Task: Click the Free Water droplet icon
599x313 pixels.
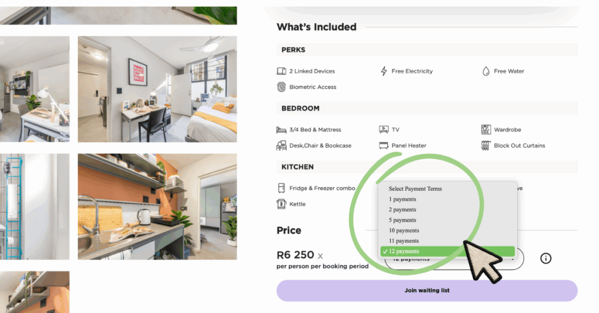Action: (486, 71)
